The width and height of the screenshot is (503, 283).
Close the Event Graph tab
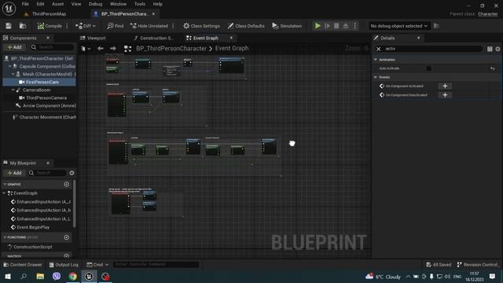coord(231,38)
